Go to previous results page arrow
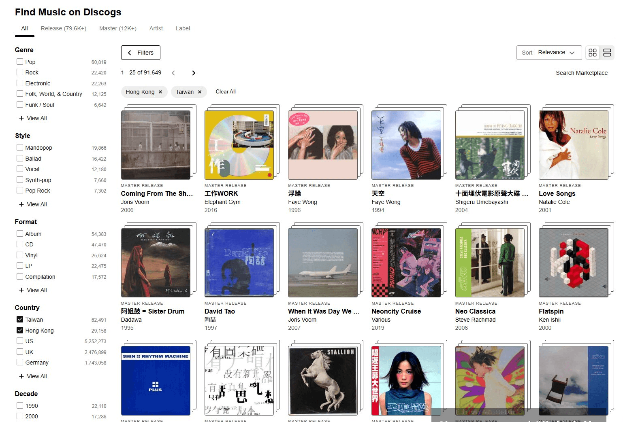This screenshot has width=623, height=422. pos(173,73)
